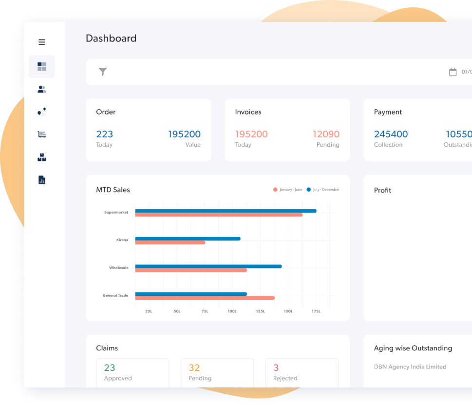Viewport: 472px width, 405px height.
Task: Click the Kirana blue bar
Action: point(188,239)
